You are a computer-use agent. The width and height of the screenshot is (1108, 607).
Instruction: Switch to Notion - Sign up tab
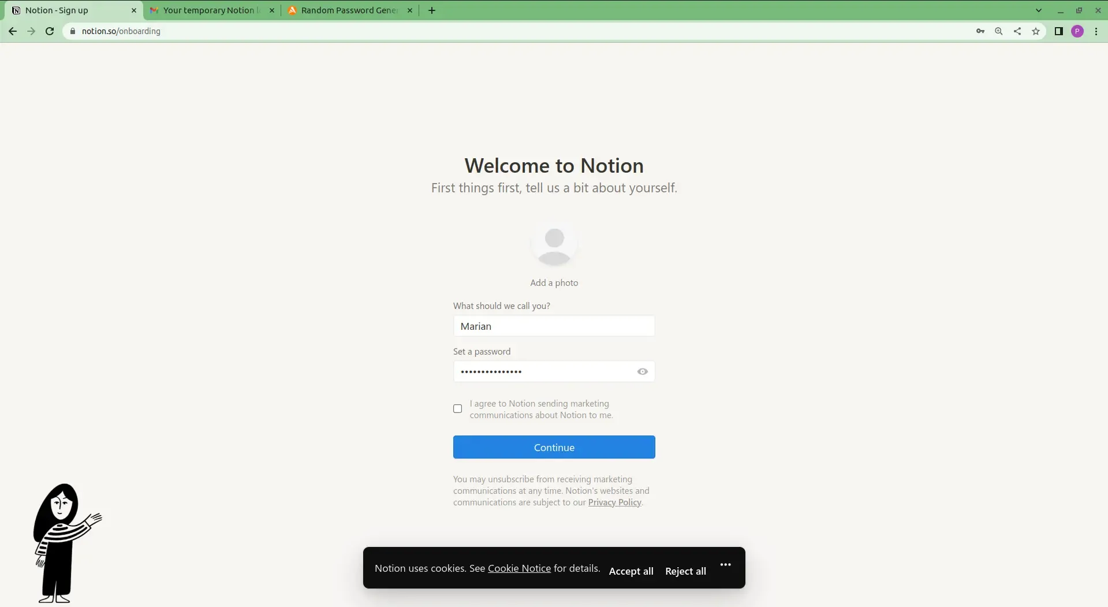[x=74, y=10]
